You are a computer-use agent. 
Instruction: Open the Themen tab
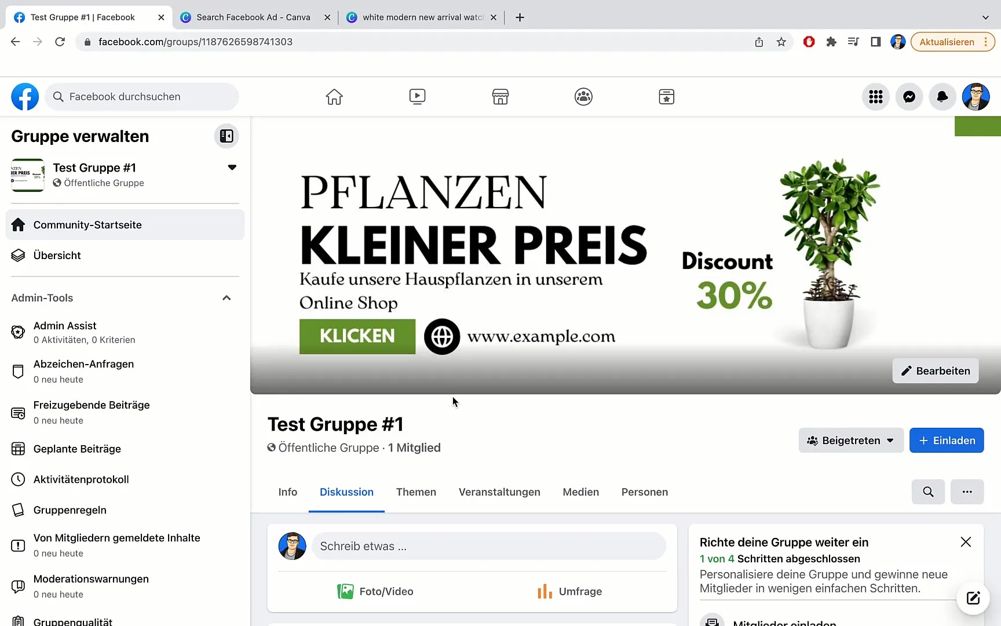[416, 492]
